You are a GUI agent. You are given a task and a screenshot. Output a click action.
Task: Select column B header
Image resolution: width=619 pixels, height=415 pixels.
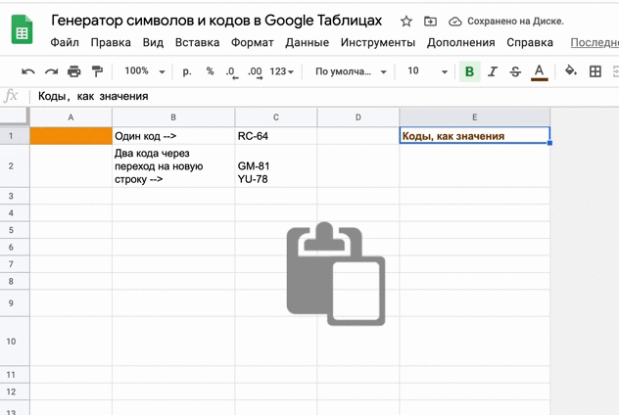click(x=173, y=117)
